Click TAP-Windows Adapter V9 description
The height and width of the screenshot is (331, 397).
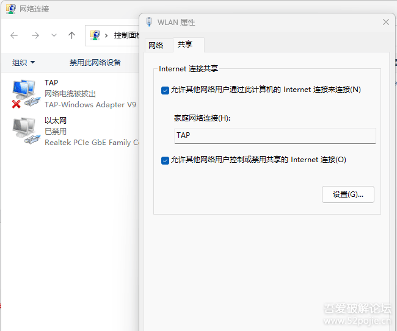[x=90, y=105]
